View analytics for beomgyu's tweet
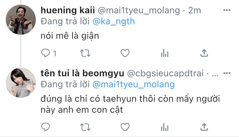 [164, 127]
